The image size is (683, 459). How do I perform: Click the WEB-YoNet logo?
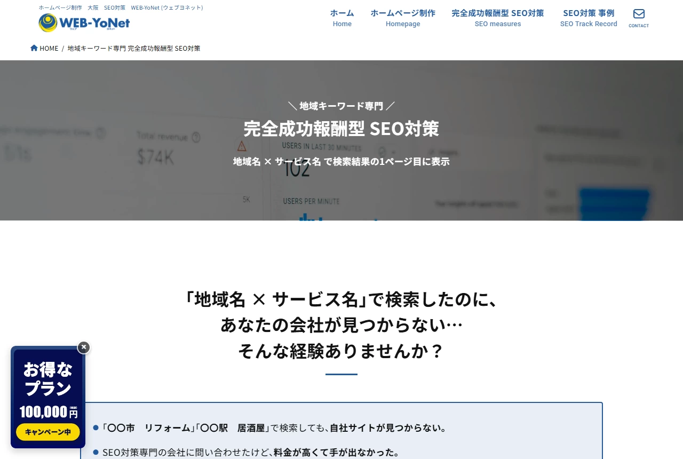(84, 22)
